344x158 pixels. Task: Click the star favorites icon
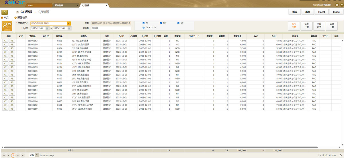coord(5,12)
